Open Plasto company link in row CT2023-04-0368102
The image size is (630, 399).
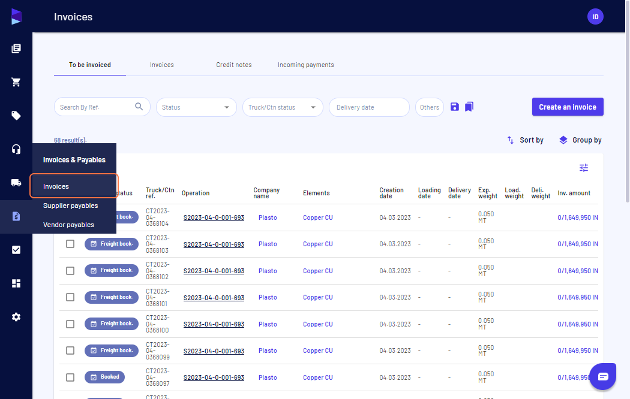[268, 271]
